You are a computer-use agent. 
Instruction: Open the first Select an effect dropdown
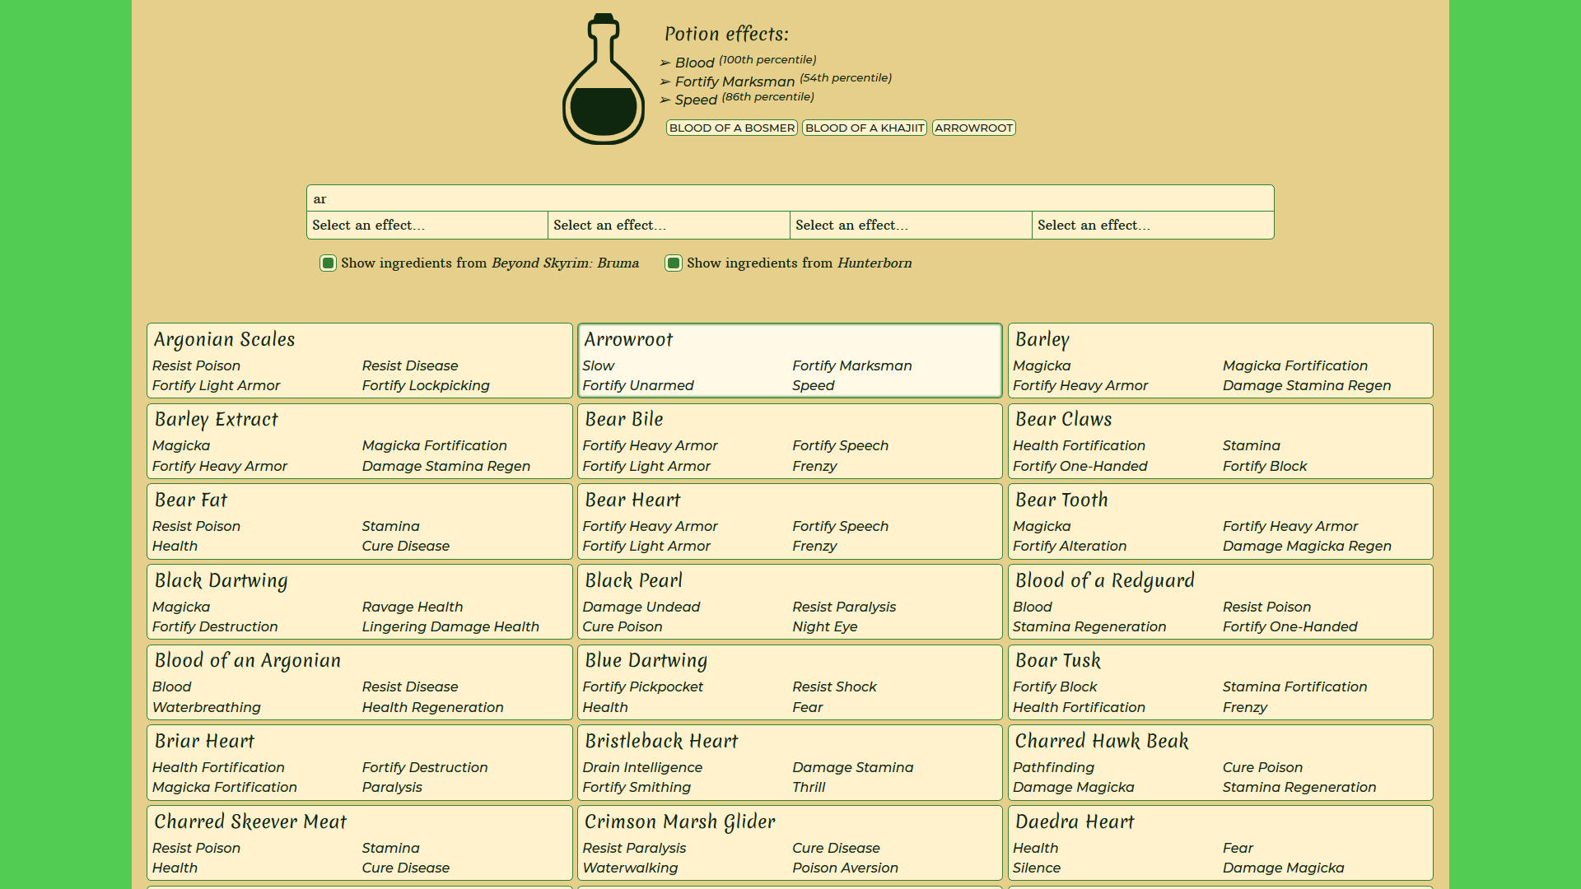[x=427, y=226]
